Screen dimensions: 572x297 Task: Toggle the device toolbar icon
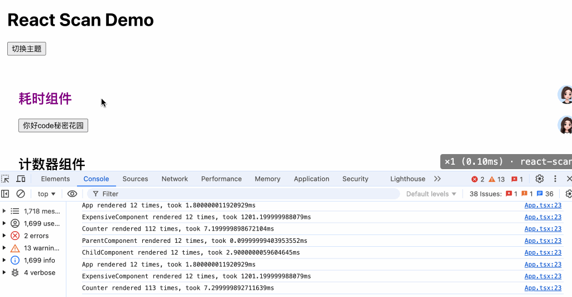(x=21, y=179)
